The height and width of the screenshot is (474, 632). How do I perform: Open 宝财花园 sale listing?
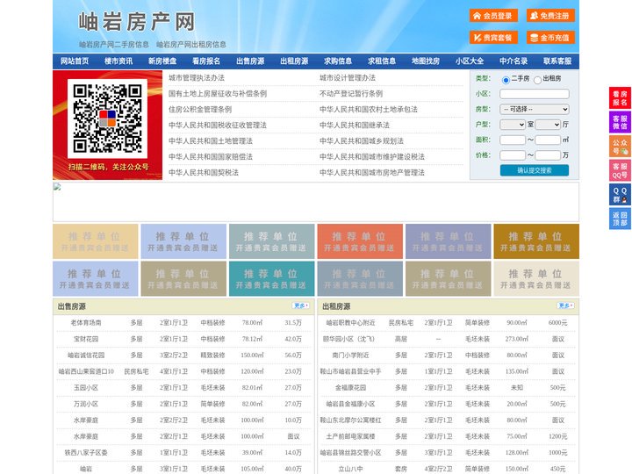click(x=86, y=339)
